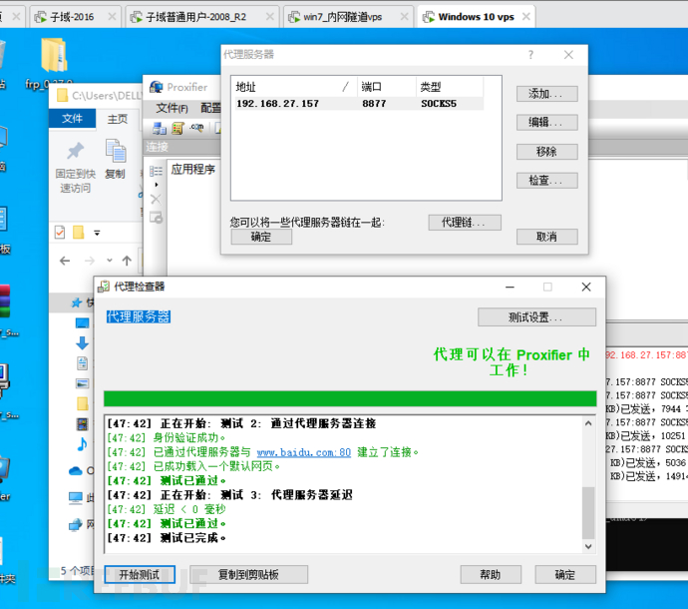Click 帮助 in the proxy checker
The height and width of the screenshot is (609, 688).
tap(491, 574)
